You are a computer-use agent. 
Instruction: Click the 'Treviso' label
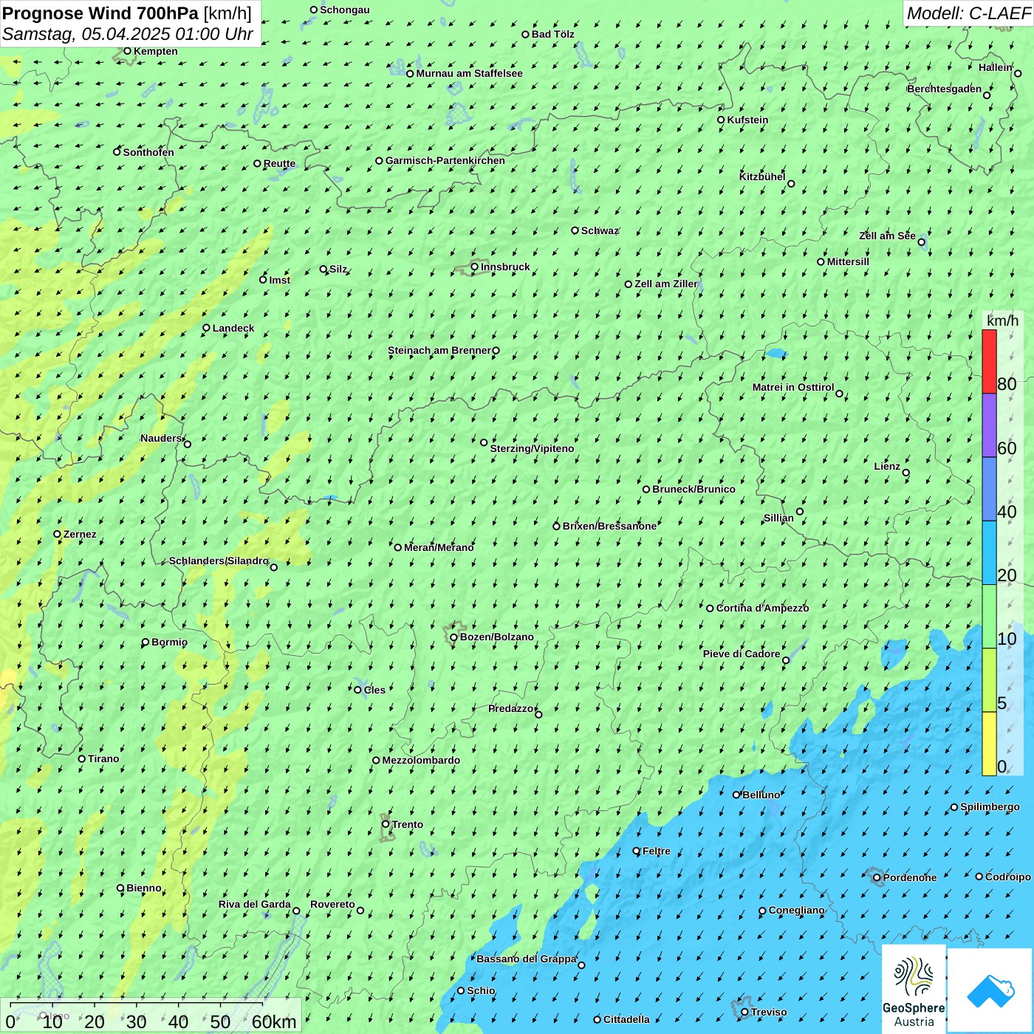768,1012
